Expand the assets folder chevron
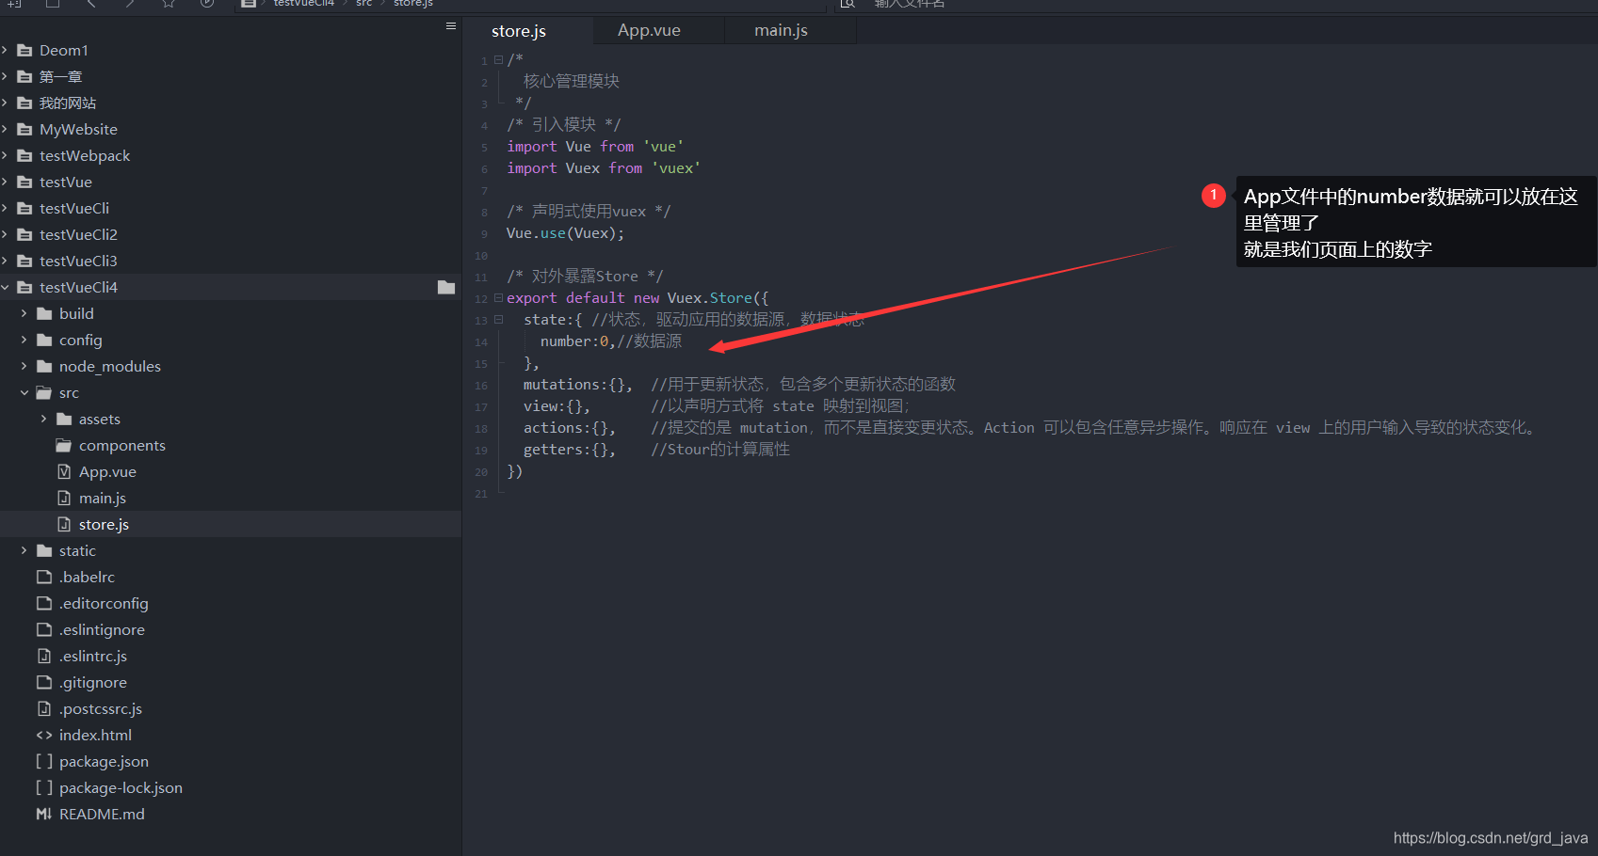This screenshot has width=1598, height=856. click(44, 419)
